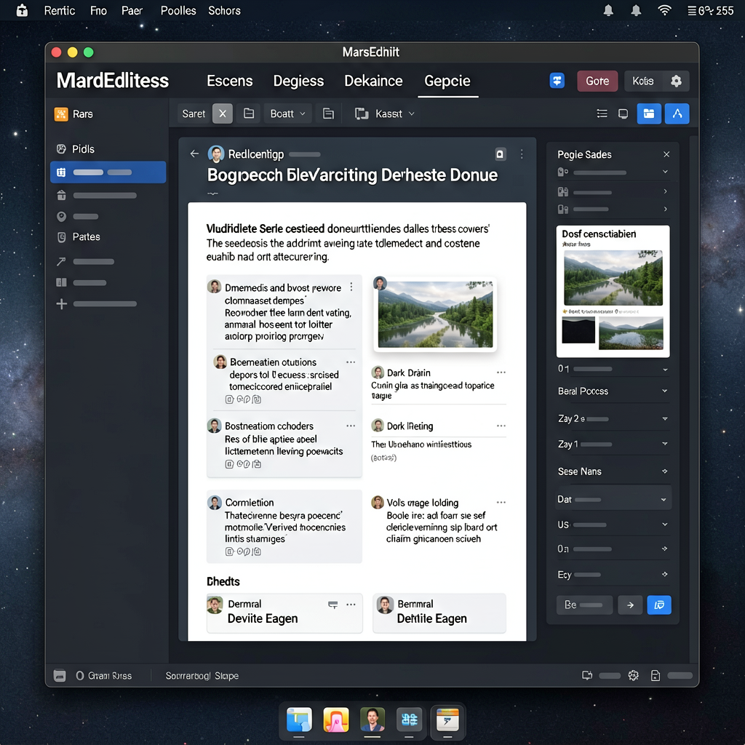This screenshot has width=745, height=745.
Task: Click the bookmark icon in post header
Action: [x=500, y=154]
